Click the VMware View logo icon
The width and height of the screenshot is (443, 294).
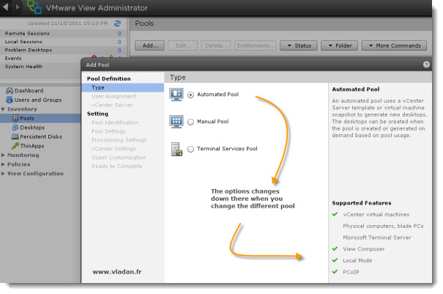[x=34, y=7]
